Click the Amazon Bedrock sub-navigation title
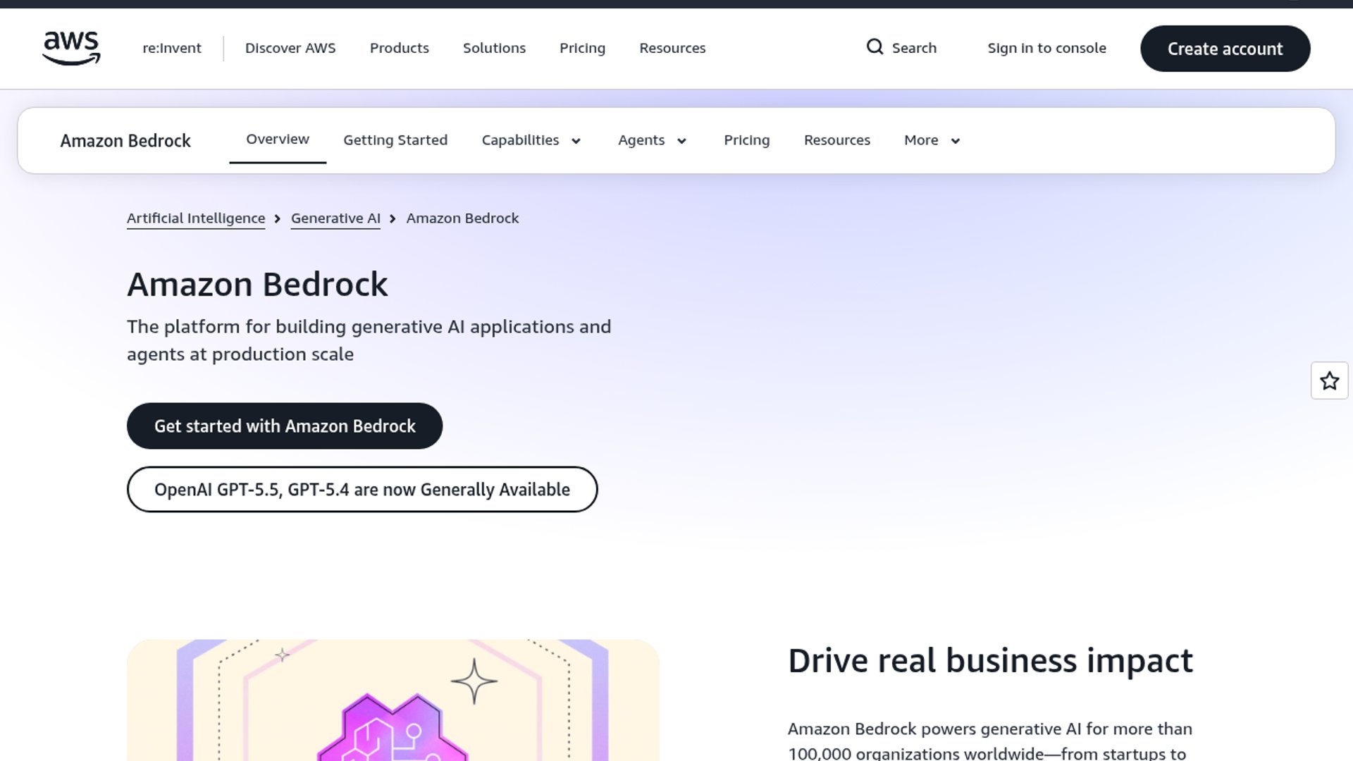This screenshot has height=761, width=1353. coord(125,141)
